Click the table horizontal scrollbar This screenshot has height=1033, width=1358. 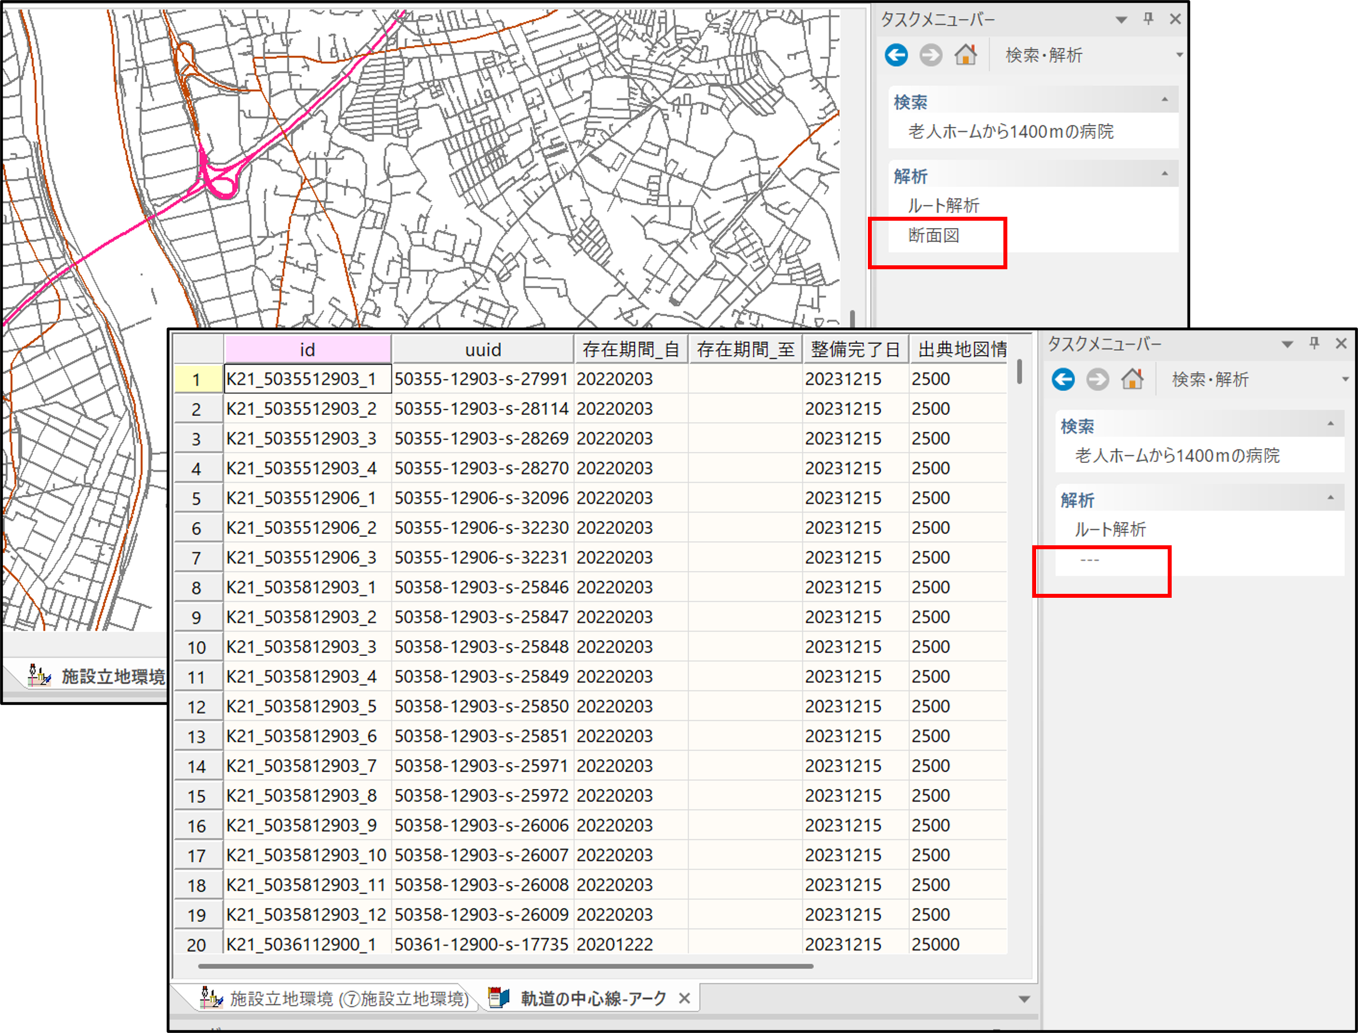(x=504, y=965)
